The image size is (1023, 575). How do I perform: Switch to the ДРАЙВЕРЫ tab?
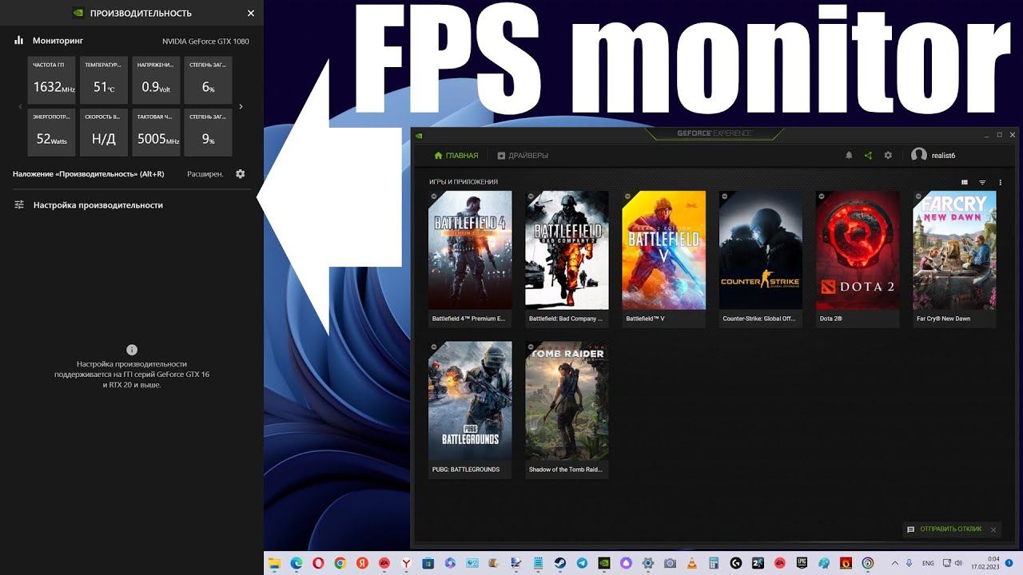(x=523, y=156)
